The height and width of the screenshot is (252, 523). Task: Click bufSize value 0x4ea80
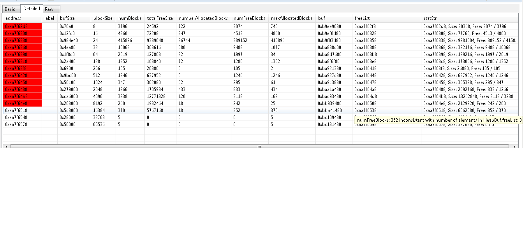pyautogui.click(x=67, y=47)
